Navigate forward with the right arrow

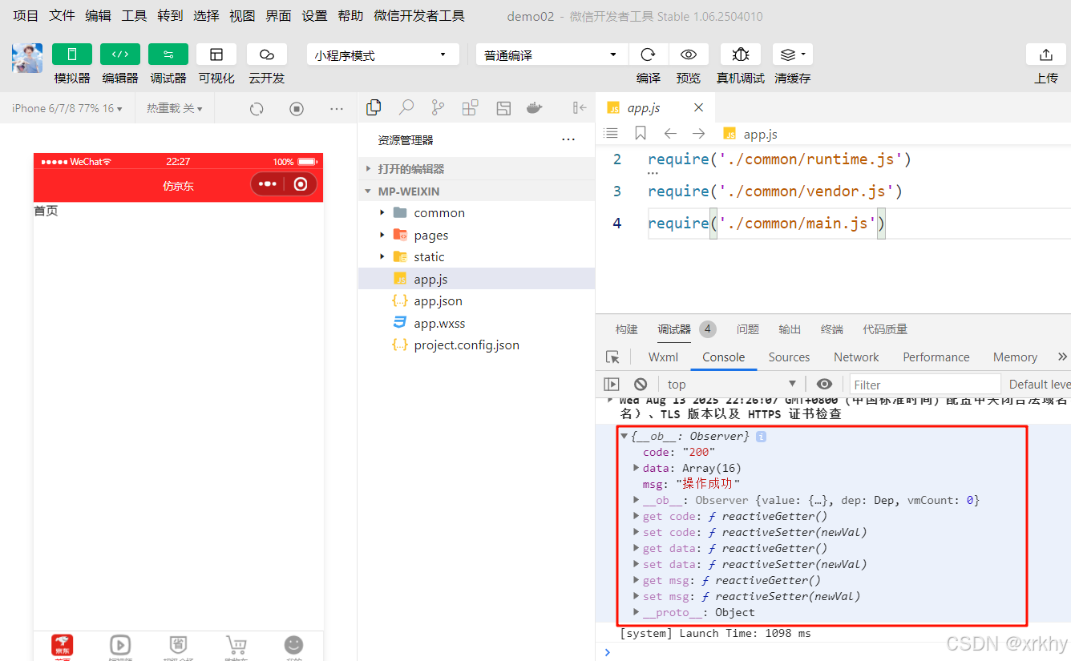click(699, 134)
